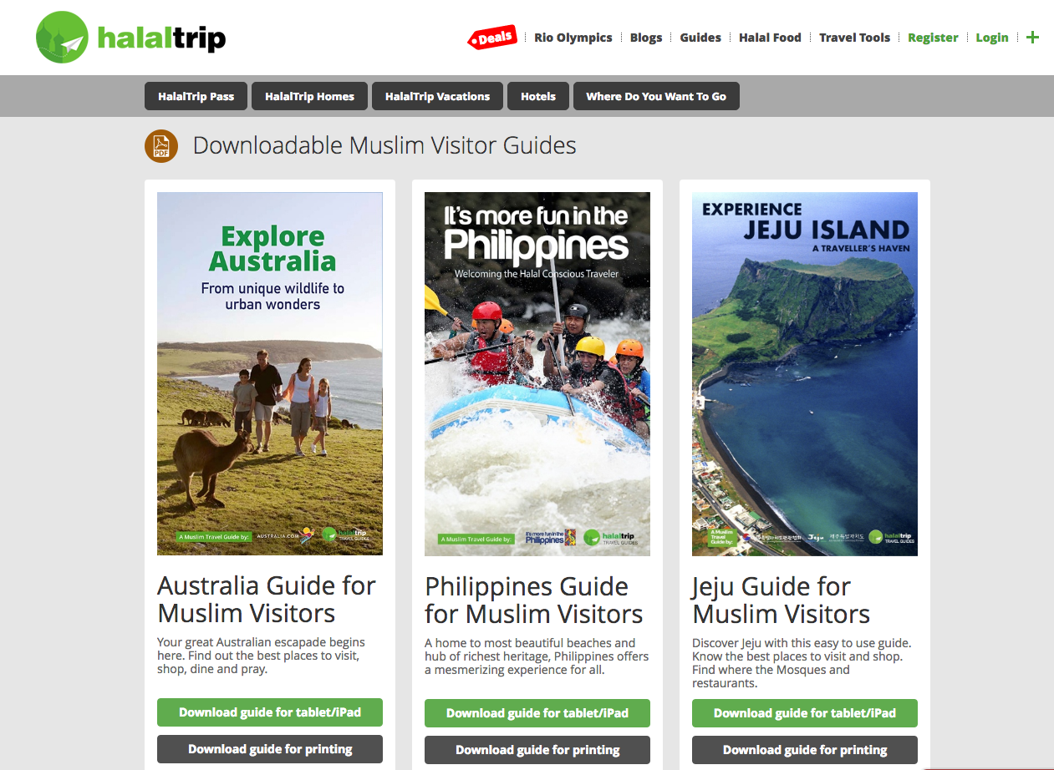Click 'Your great Australian escapade' description
This screenshot has width=1054, height=770.
click(261, 656)
